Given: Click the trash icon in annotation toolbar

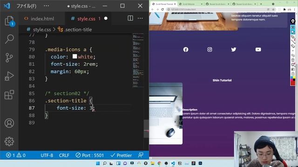Looking at the screenshot, I should (x=293, y=60).
